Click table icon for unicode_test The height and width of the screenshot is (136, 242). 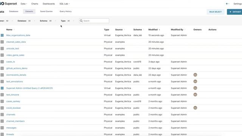(x=2, y=48)
